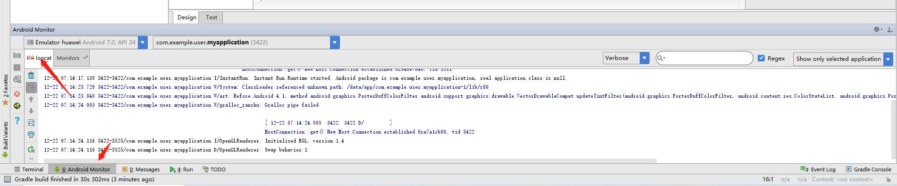
Task: Click the Gradle build finished status message
Action: (85, 179)
